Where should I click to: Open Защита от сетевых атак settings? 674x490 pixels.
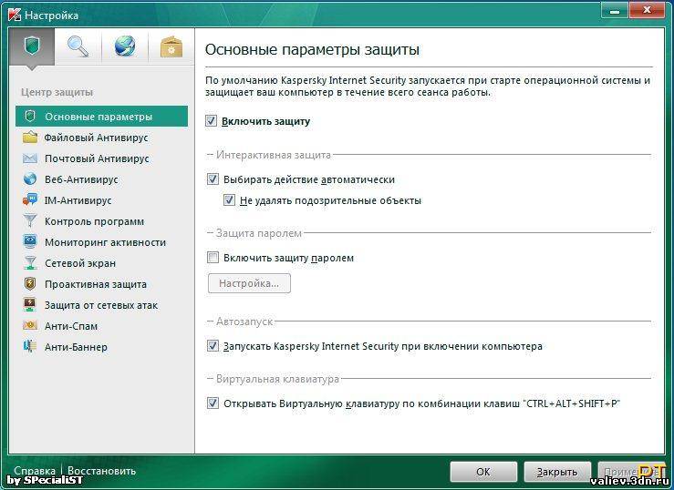[x=101, y=305]
